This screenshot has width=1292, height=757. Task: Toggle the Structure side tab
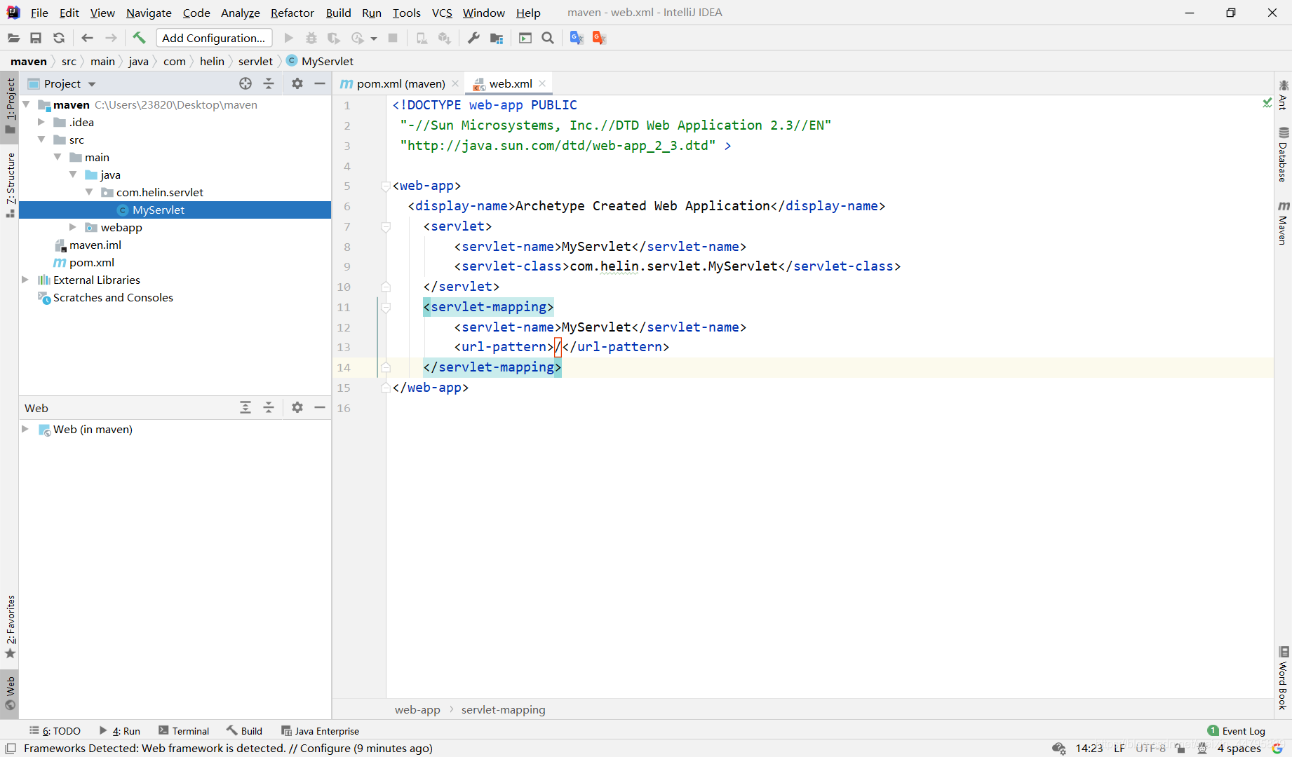click(10, 184)
